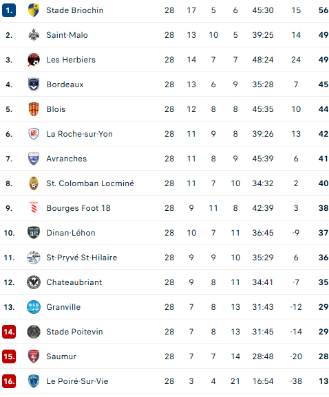This screenshot has width=329, height=397.
Task: Open St. Colomban Locminé team link
Action: pyautogui.click(x=90, y=183)
